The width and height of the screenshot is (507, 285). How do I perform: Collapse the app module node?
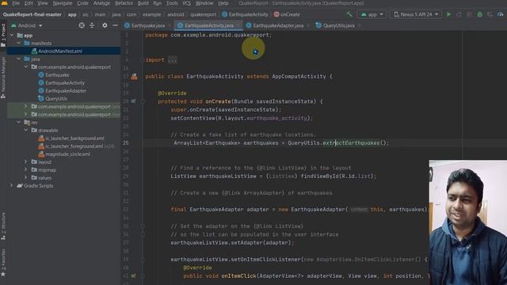click(12, 35)
